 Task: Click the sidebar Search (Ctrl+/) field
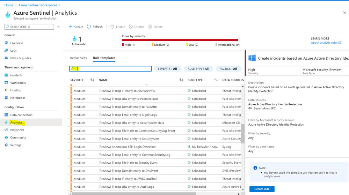click(x=29, y=27)
